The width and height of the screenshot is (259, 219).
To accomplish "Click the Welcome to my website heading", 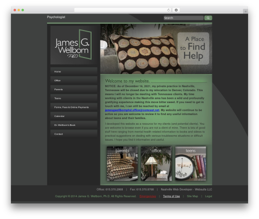I will pos(127,81).
